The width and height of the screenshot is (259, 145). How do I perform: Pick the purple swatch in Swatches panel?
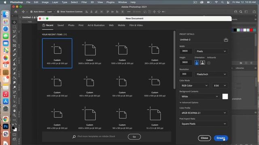click(x=242, y=30)
